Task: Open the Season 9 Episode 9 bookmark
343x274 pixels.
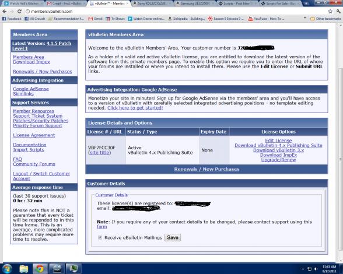Action: click(226, 19)
